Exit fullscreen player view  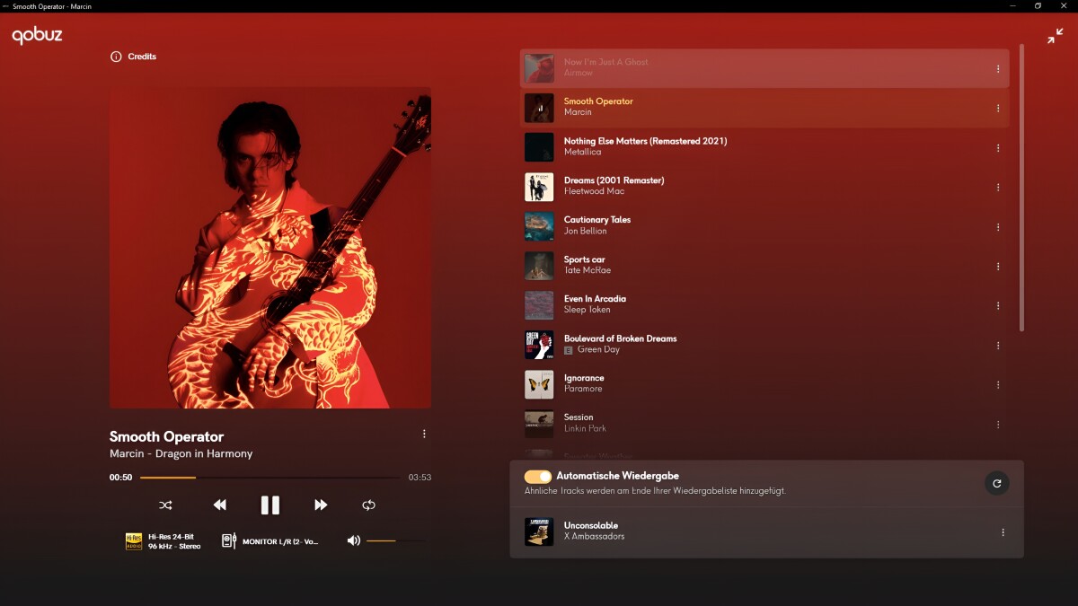click(1054, 36)
